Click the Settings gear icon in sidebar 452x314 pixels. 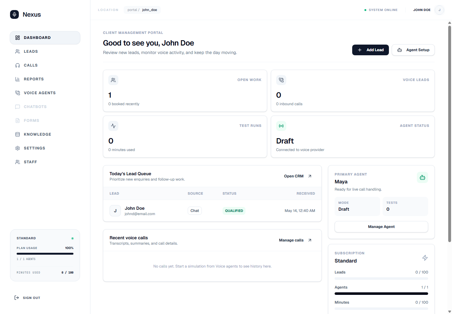(x=18, y=148)
